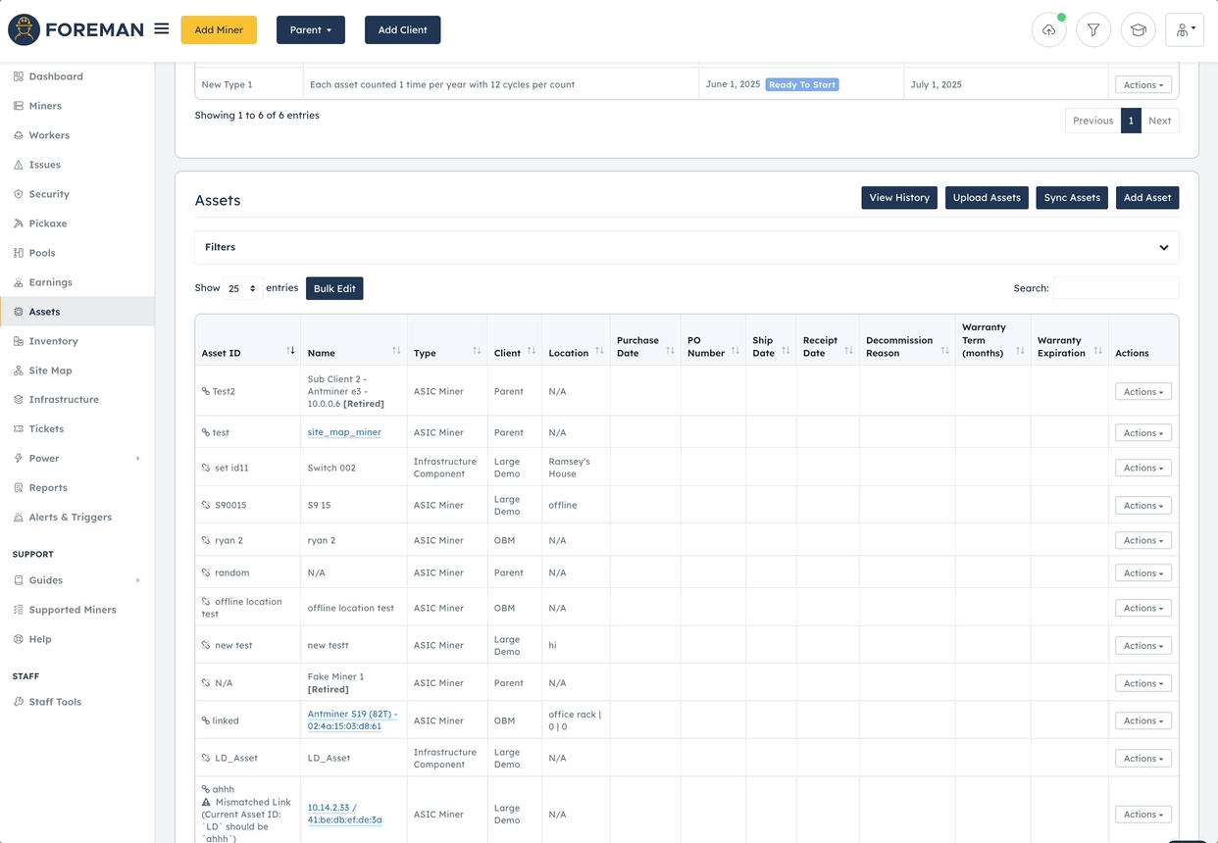1218x843 pixels.
Task: Open the Show entries count selector
Action: pos(241,288)
